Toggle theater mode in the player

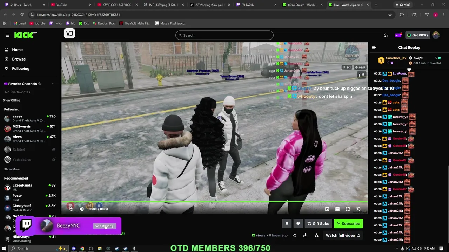[x=337, y=209]
